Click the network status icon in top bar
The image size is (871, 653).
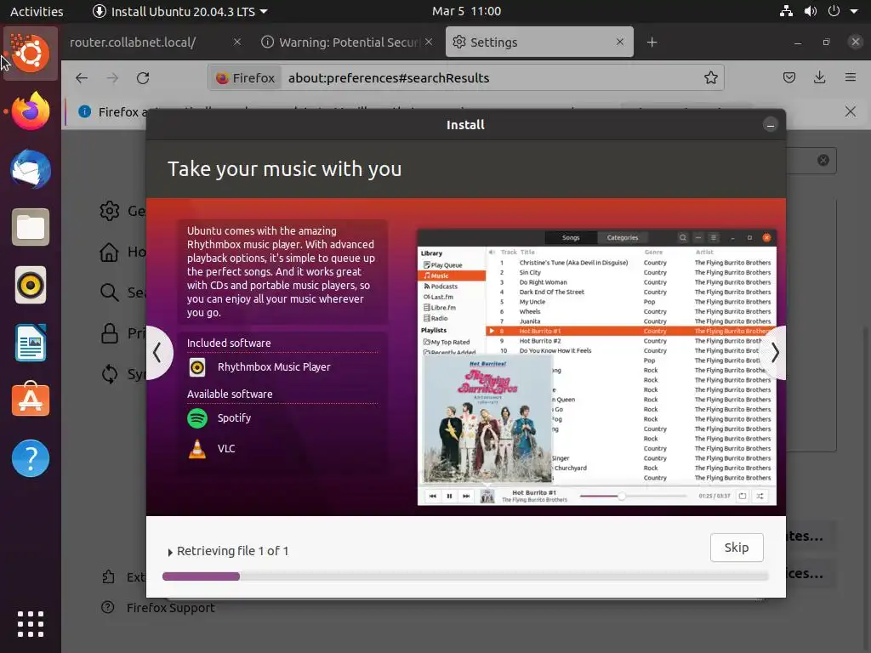[x=786, y=11]
